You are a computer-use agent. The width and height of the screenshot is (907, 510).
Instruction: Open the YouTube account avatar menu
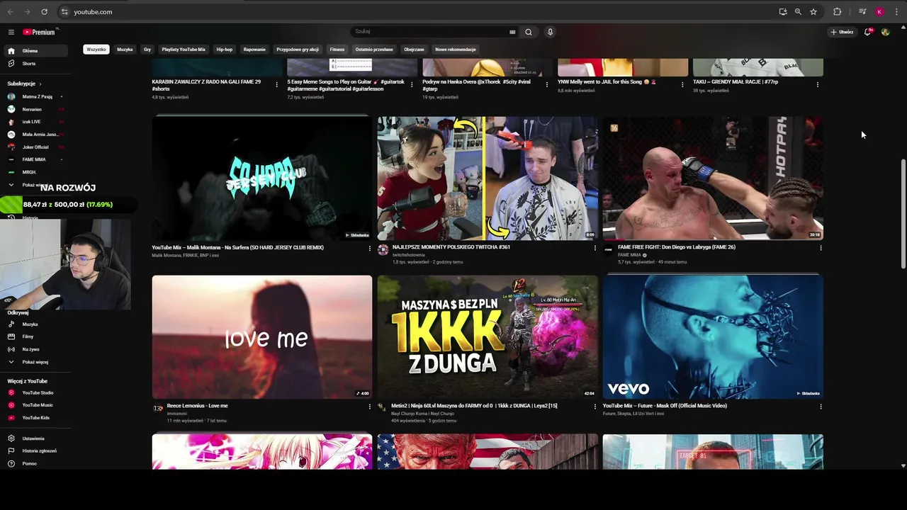(x=885, y=32)
